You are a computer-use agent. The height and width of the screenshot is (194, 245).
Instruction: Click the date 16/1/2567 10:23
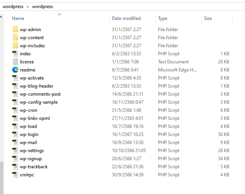click(128, 134)
